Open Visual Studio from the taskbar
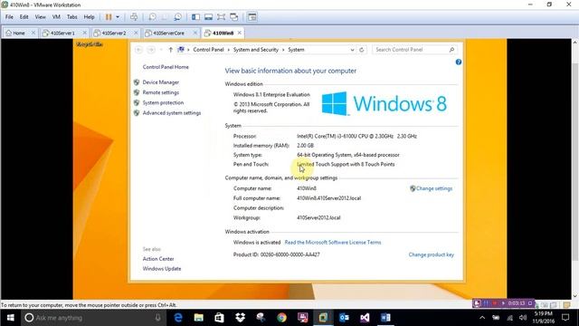Image resolution: width=579 pixels, height=326 pixels. (365, 318)
